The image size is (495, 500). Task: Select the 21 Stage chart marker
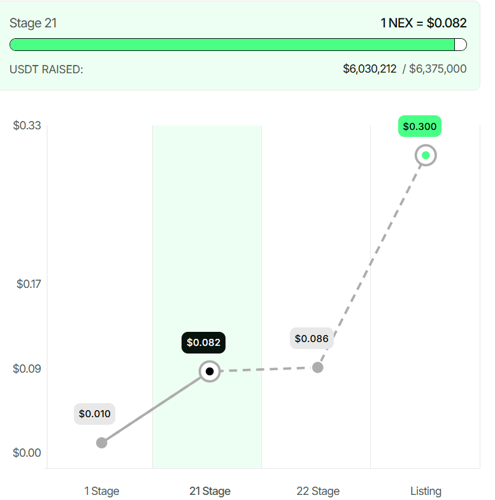click(210, 371)
